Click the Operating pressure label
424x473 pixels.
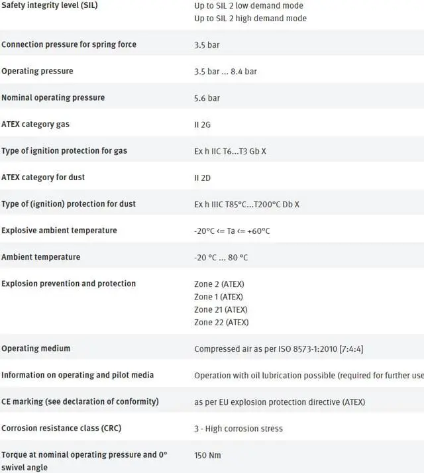[37, 71]
